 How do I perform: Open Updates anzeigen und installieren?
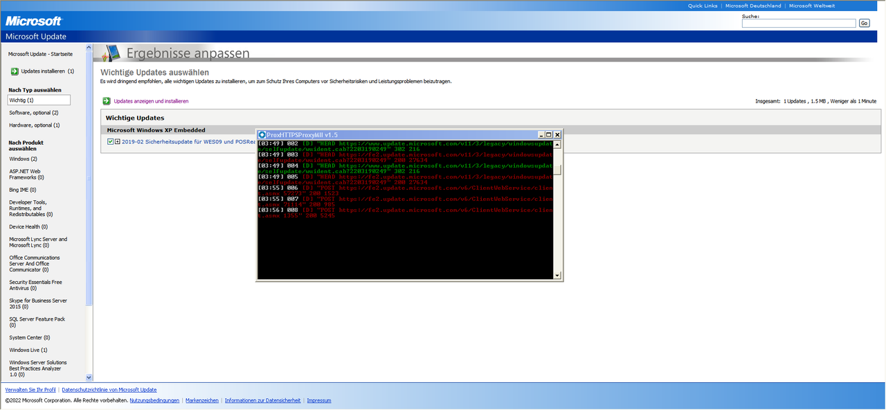151,101
